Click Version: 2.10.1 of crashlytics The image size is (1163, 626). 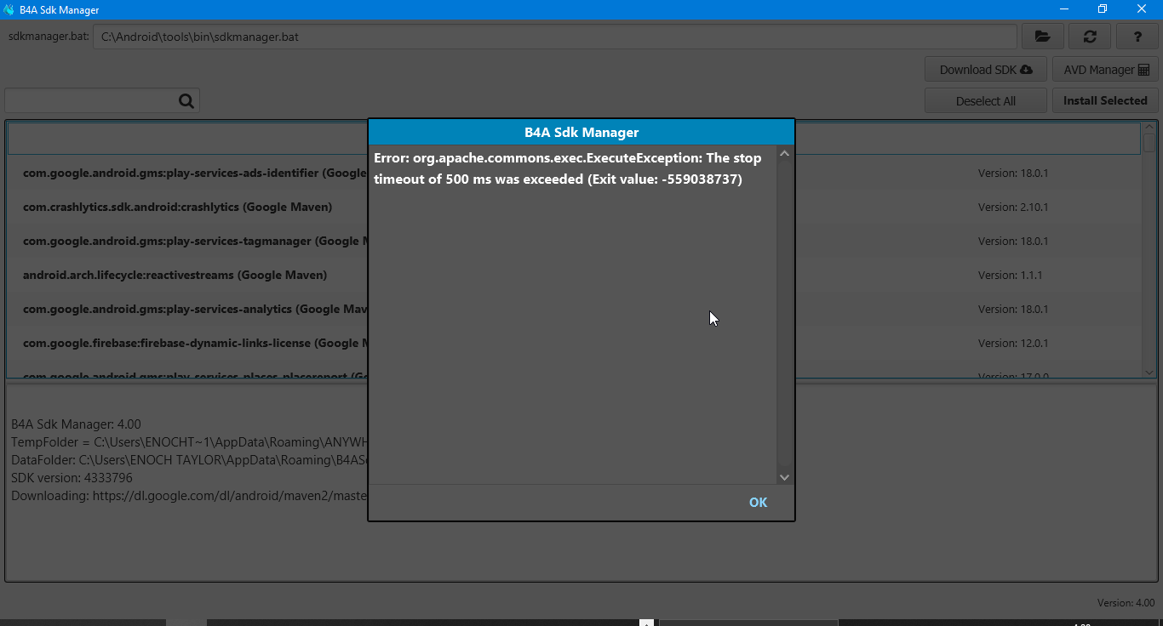1013,207
